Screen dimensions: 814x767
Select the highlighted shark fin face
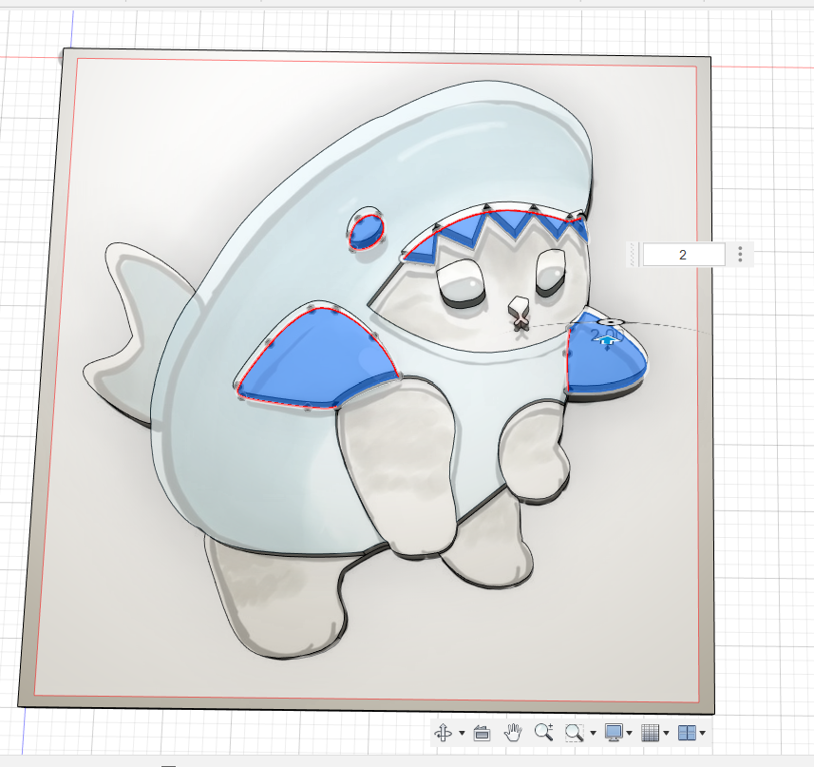coord(608,361)
